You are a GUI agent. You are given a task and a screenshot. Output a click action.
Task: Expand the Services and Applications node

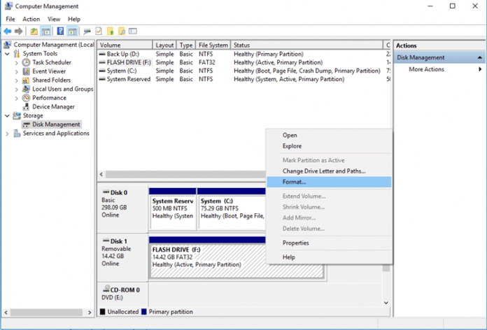tap(8, 134)
